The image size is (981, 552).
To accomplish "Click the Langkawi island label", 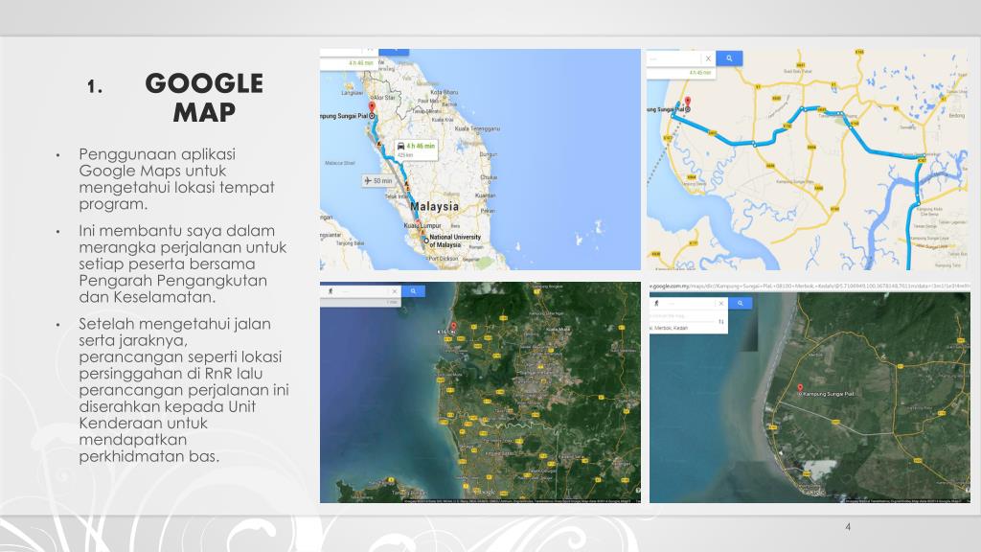I will pos(353,93).
